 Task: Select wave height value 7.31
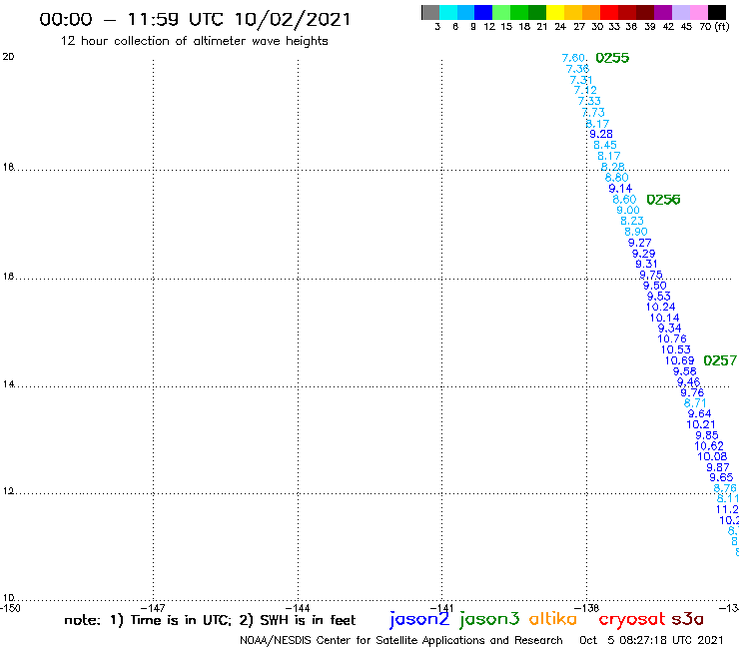[x=581, y=80]
